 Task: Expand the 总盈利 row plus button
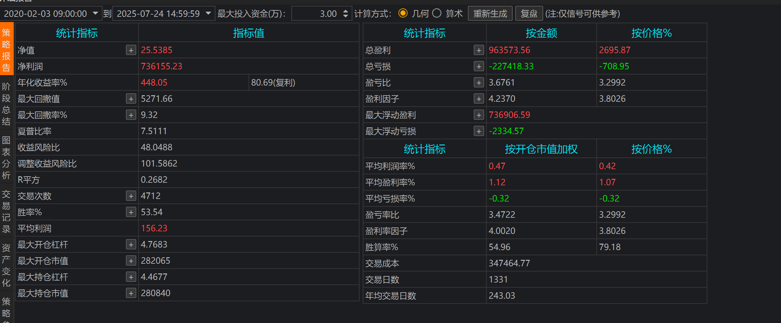click(x=479, y=50)
